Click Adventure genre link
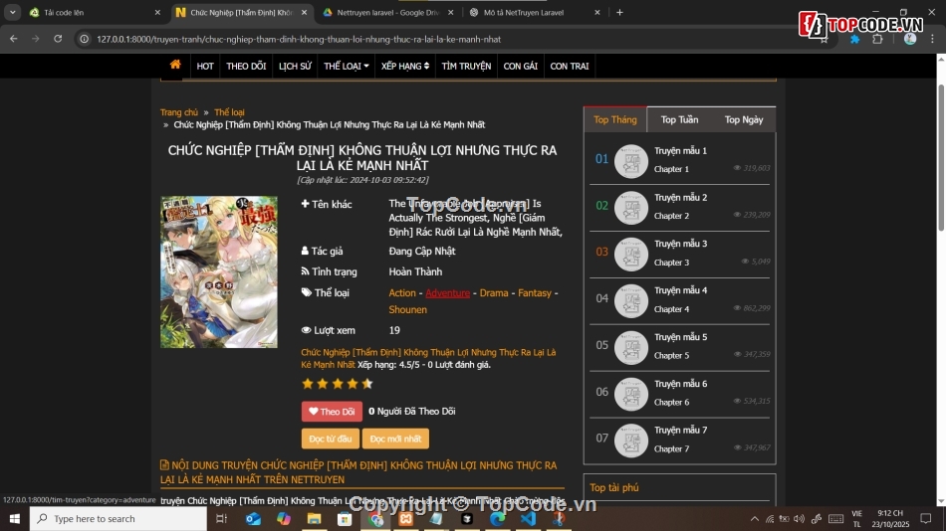 pyautogui.click(x=448, y=293)
